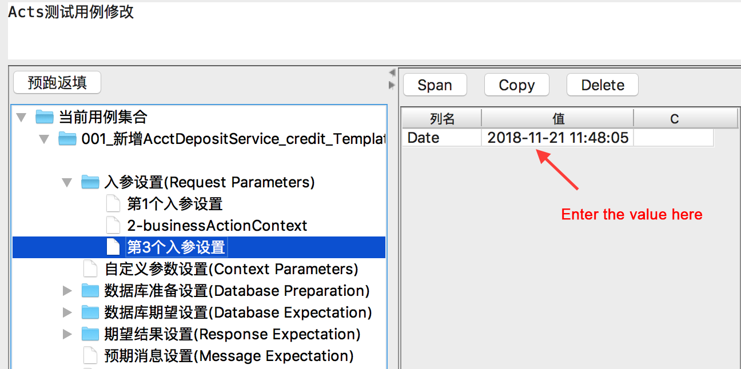Collapse the 入参设置(Request Parameters) node
Image resolution: width=741 pixels, height=369 pixels.
[x=67, y=183]
